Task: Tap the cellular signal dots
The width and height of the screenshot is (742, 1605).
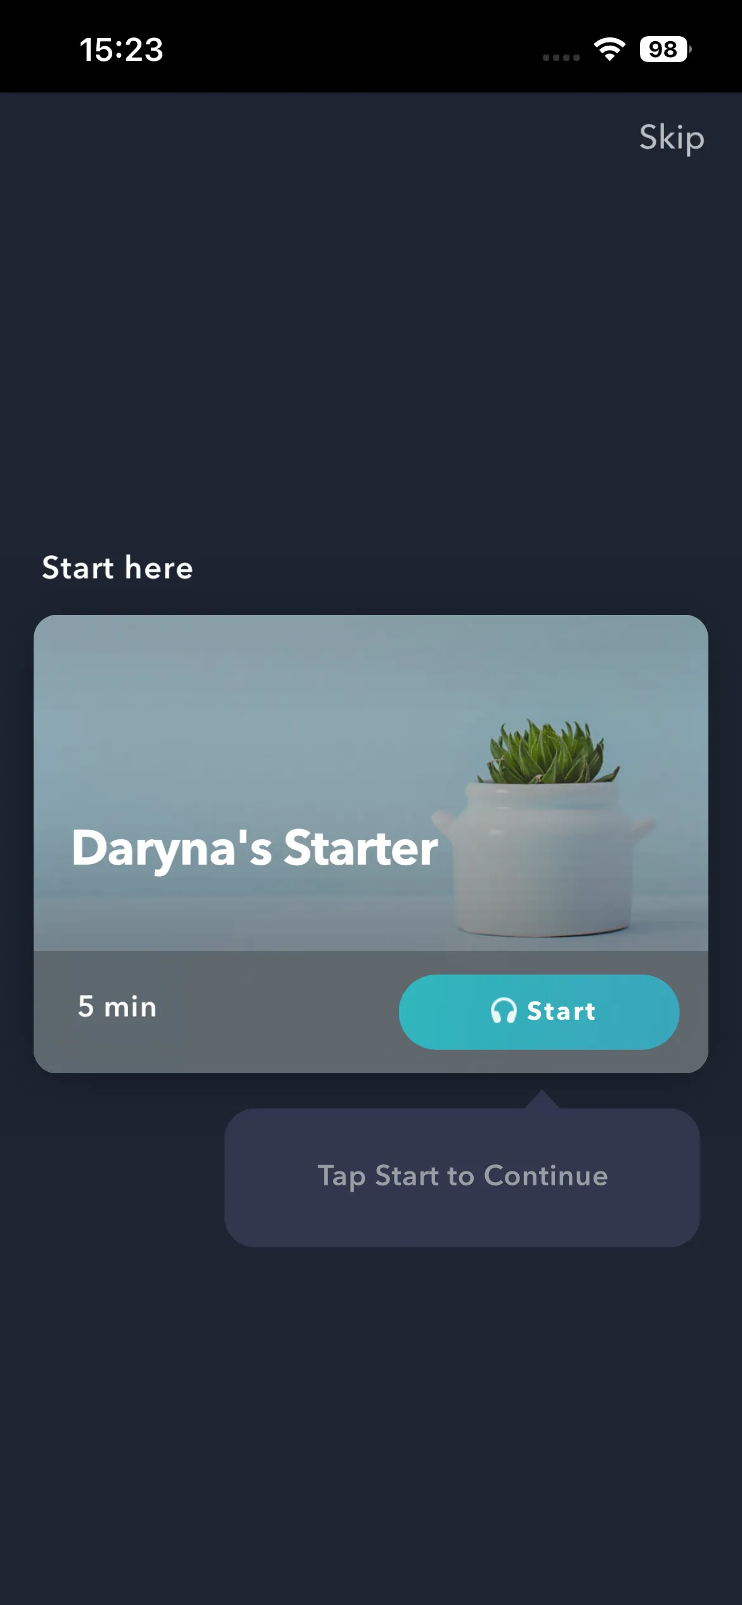Action: tap(561, 57)
